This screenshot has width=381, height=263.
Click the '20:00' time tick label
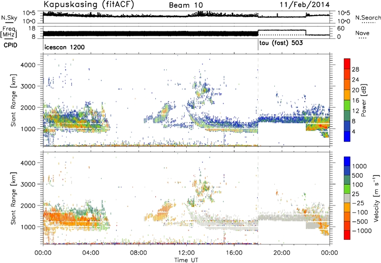pyautogui.click(x=281, y=253)
